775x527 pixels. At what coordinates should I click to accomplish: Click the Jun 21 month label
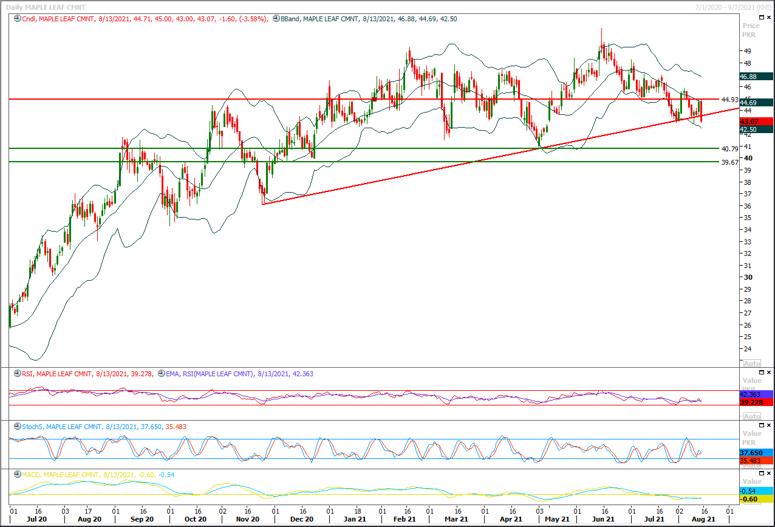tap(603, 520)
